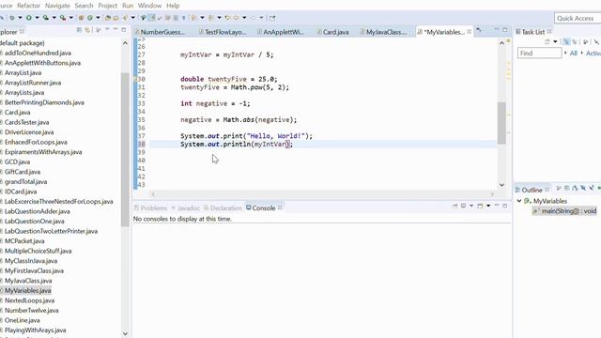The width and height of the screenshot is (601, 338).
Task: Open the Navigate menu
Action: pos(57,6)
